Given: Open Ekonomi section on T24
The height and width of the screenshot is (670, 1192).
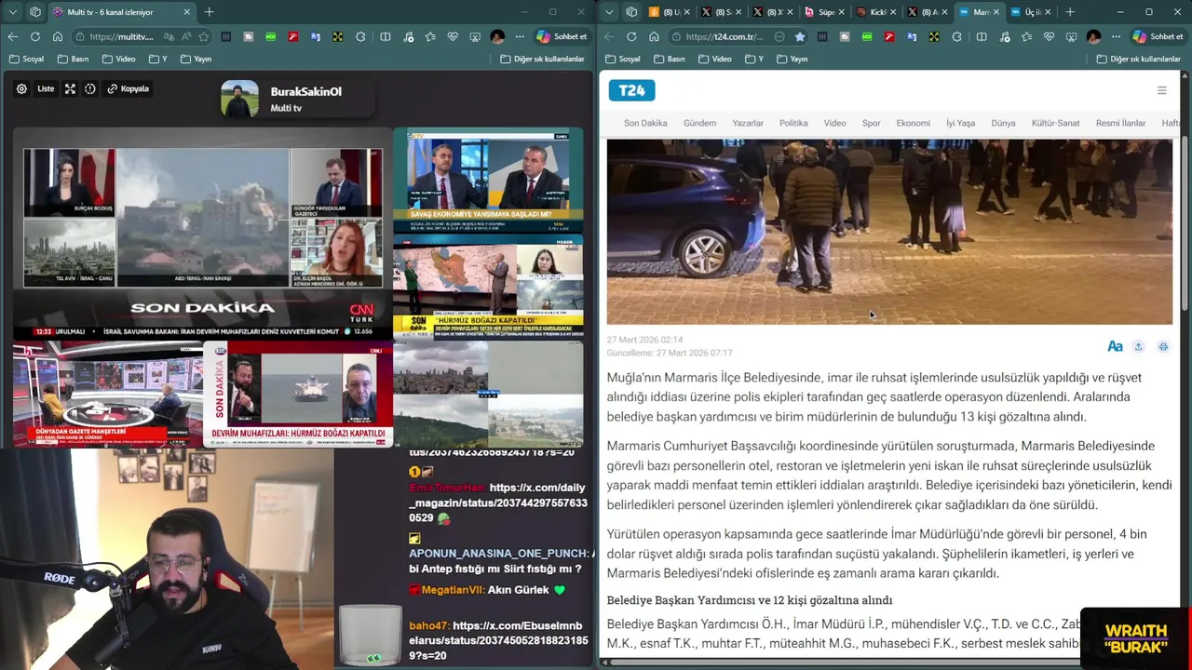Looking at the screenshot, I should pos(913,123).
